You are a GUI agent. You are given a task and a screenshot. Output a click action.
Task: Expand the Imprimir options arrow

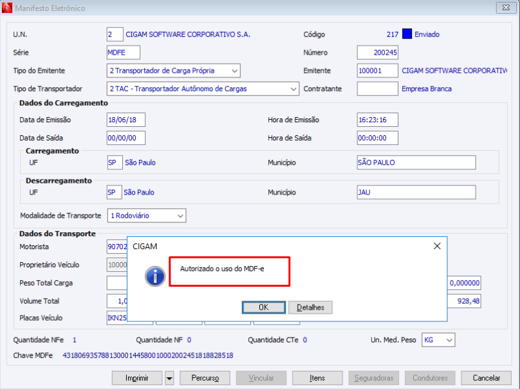(170, 378)
